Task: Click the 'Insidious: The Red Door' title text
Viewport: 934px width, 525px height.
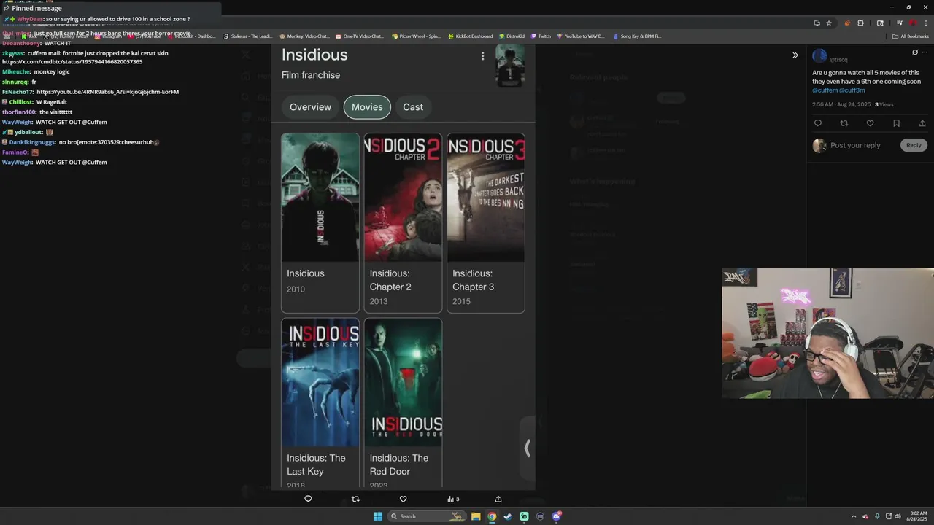Action: tap(398, 464)
